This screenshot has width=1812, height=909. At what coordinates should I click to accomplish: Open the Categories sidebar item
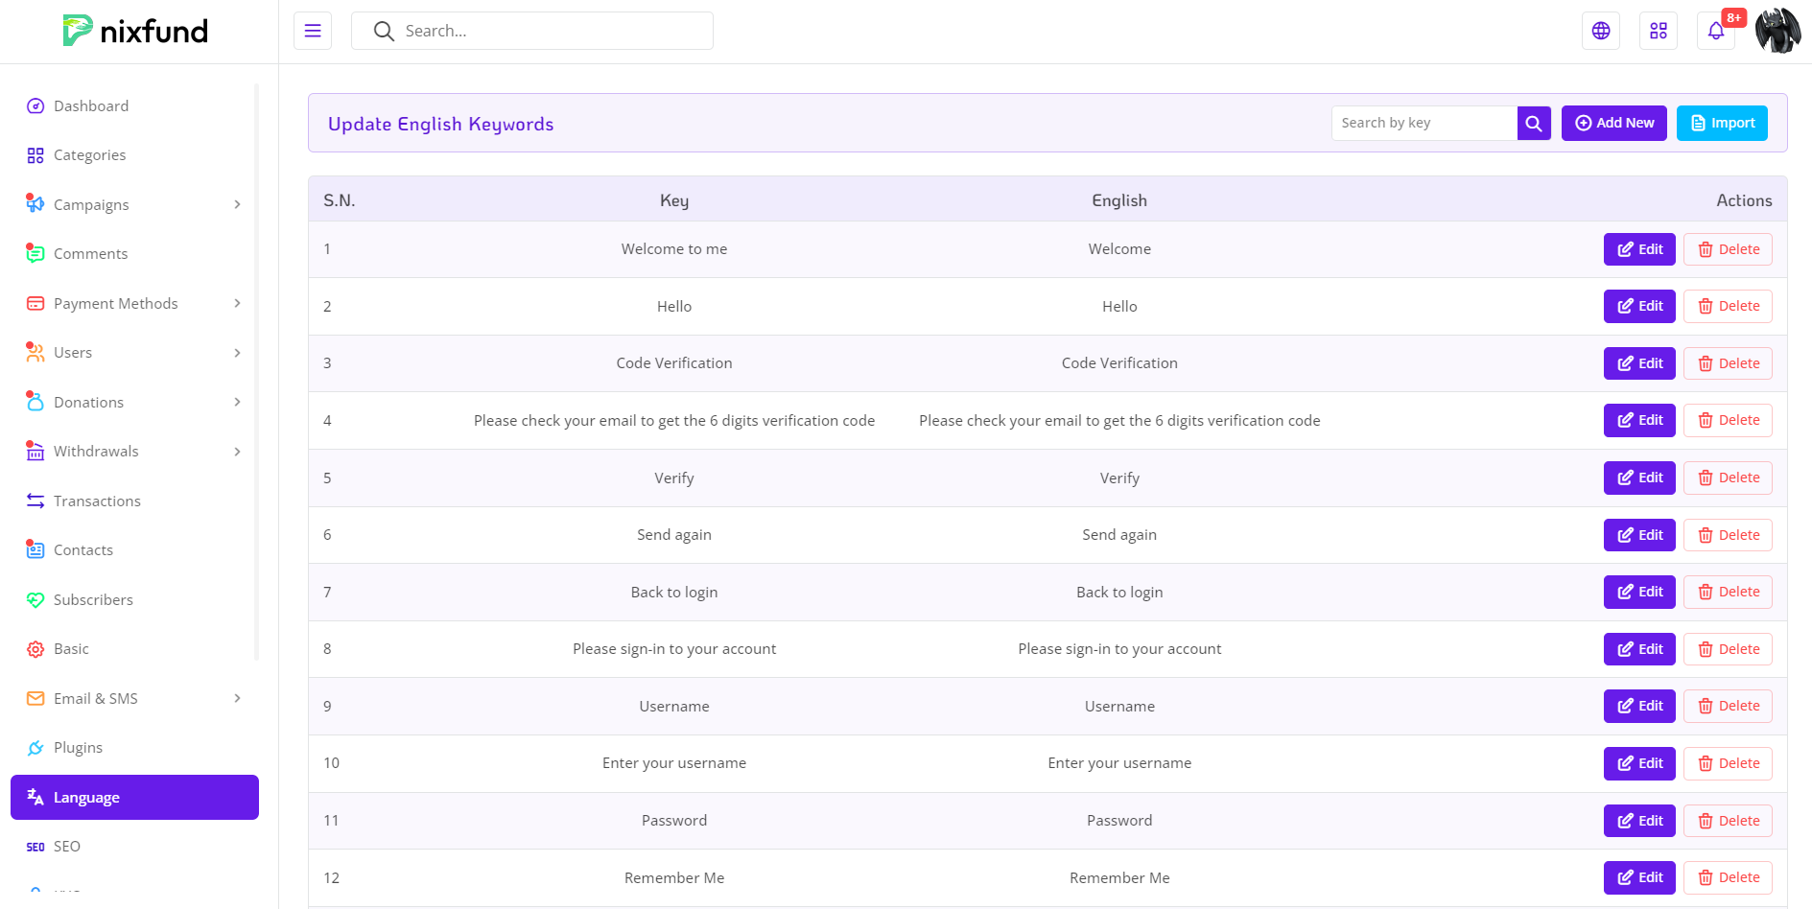pyautogui.click(x=89, y=155)
